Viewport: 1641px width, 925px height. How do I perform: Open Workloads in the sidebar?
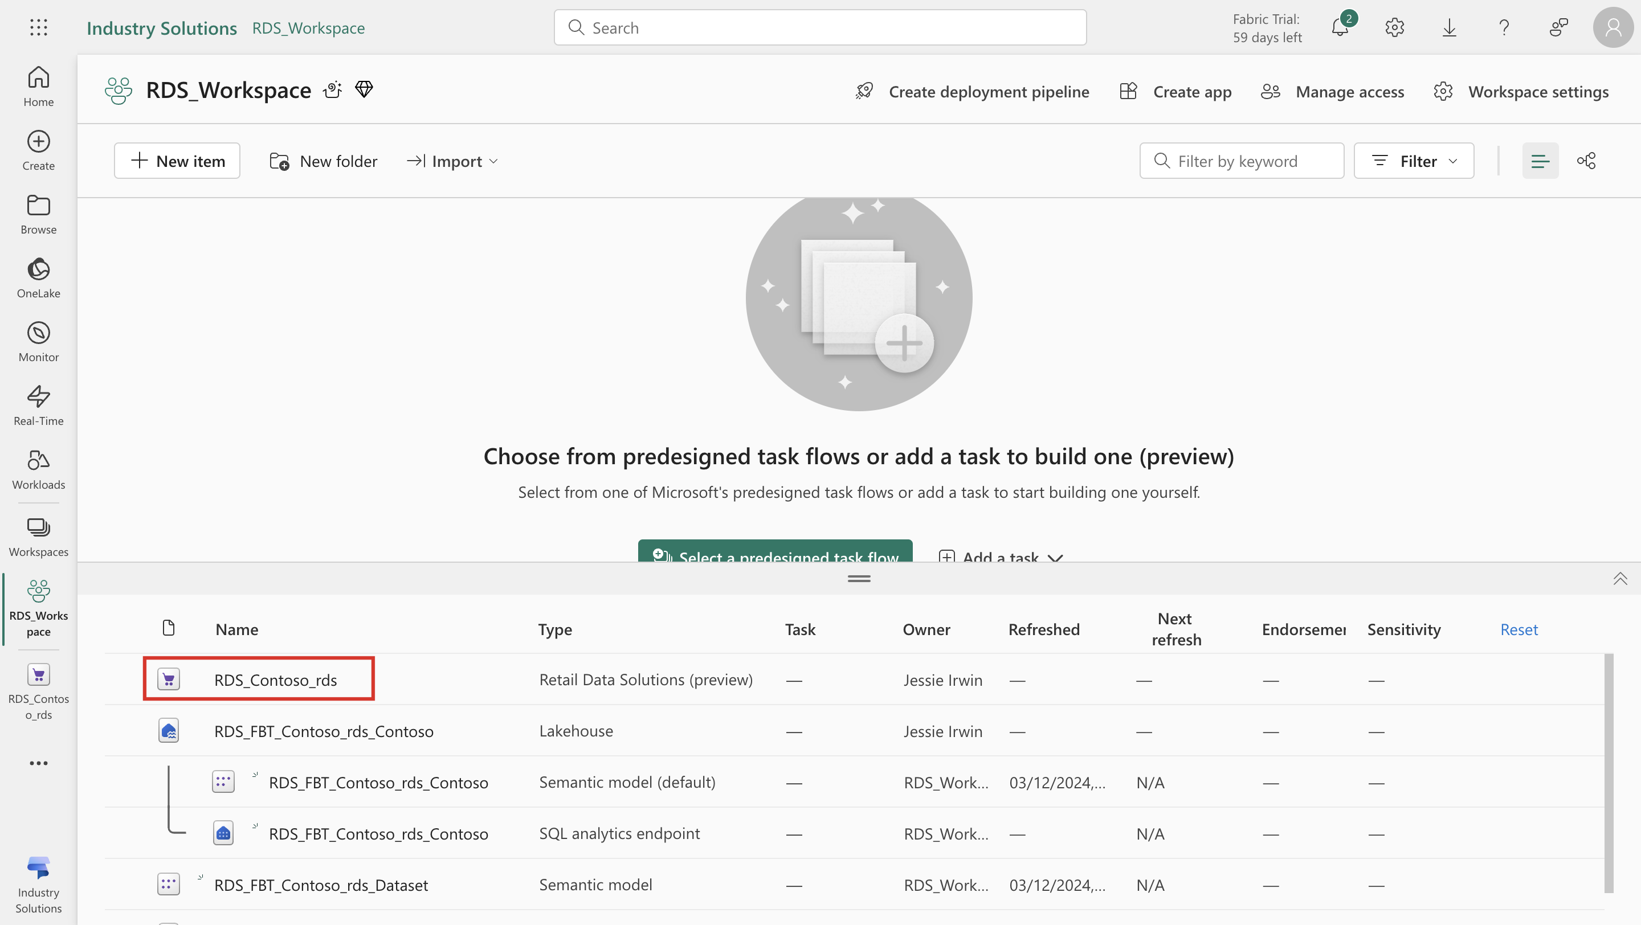point(38,469)
